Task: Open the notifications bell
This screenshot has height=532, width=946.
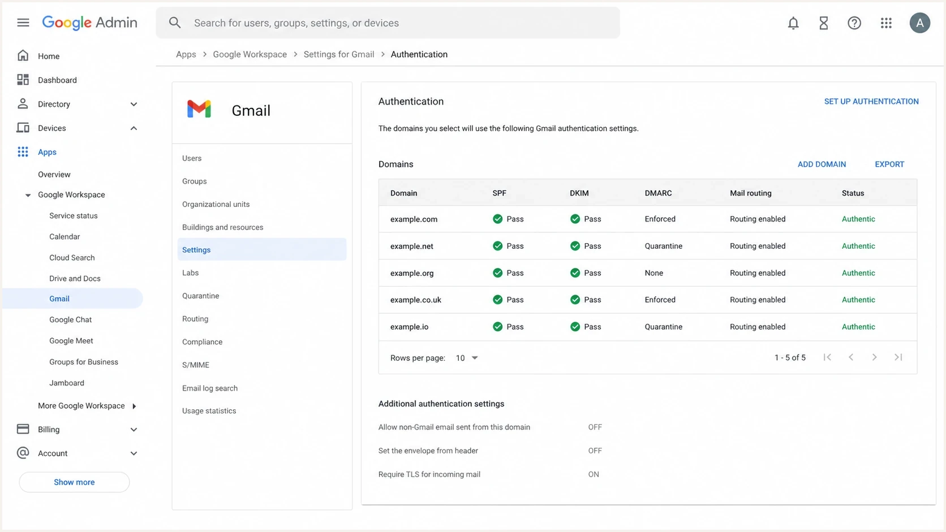Action: pyautogui.click(x=793, y=23)
